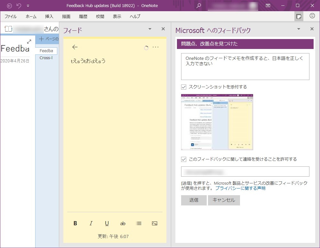
Task: Apply strikethrough formatting to note text
Action: tap(123, 223)
